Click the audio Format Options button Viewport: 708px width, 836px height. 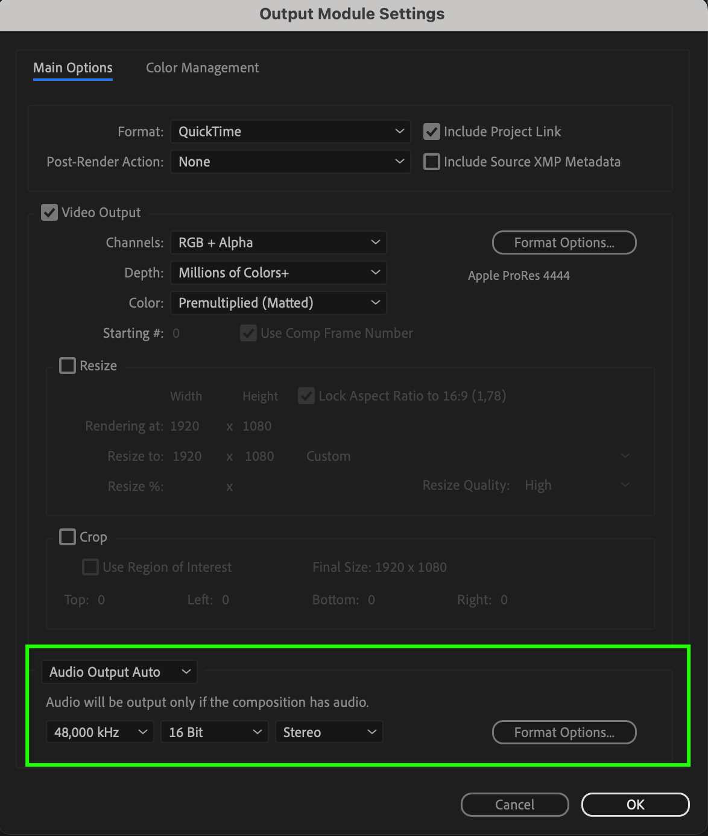point(564,732)
